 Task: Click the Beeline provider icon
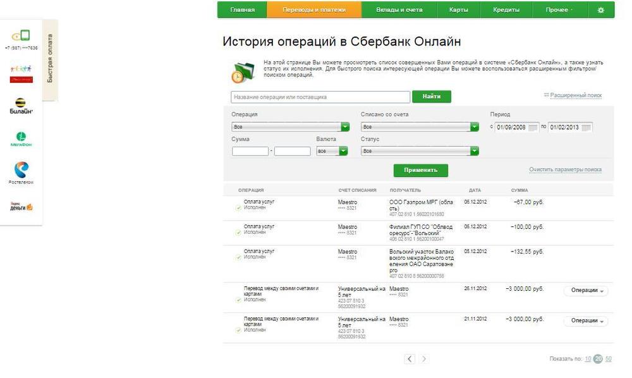(x=21, y=106)
